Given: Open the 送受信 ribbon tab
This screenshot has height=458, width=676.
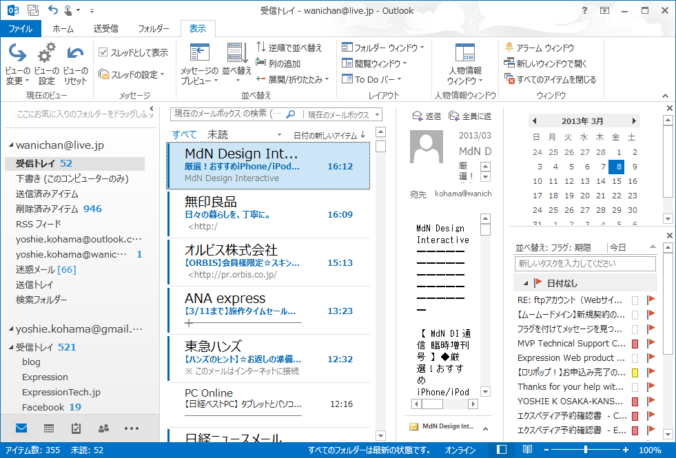Looking at the screenshot, I should coord(105,28).
